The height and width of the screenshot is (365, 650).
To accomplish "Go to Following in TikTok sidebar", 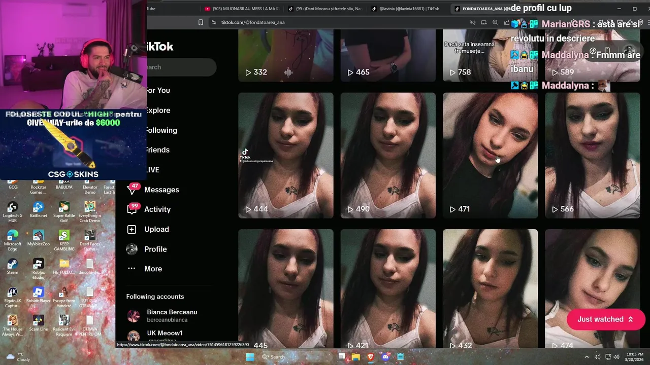I will 161,130.
